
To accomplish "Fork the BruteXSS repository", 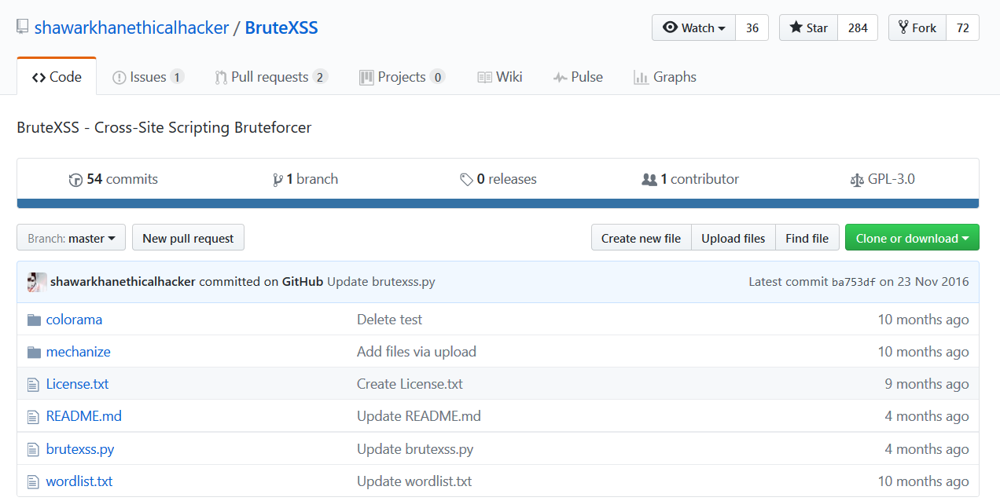I will pyautogui.click(x=917, y=27).
